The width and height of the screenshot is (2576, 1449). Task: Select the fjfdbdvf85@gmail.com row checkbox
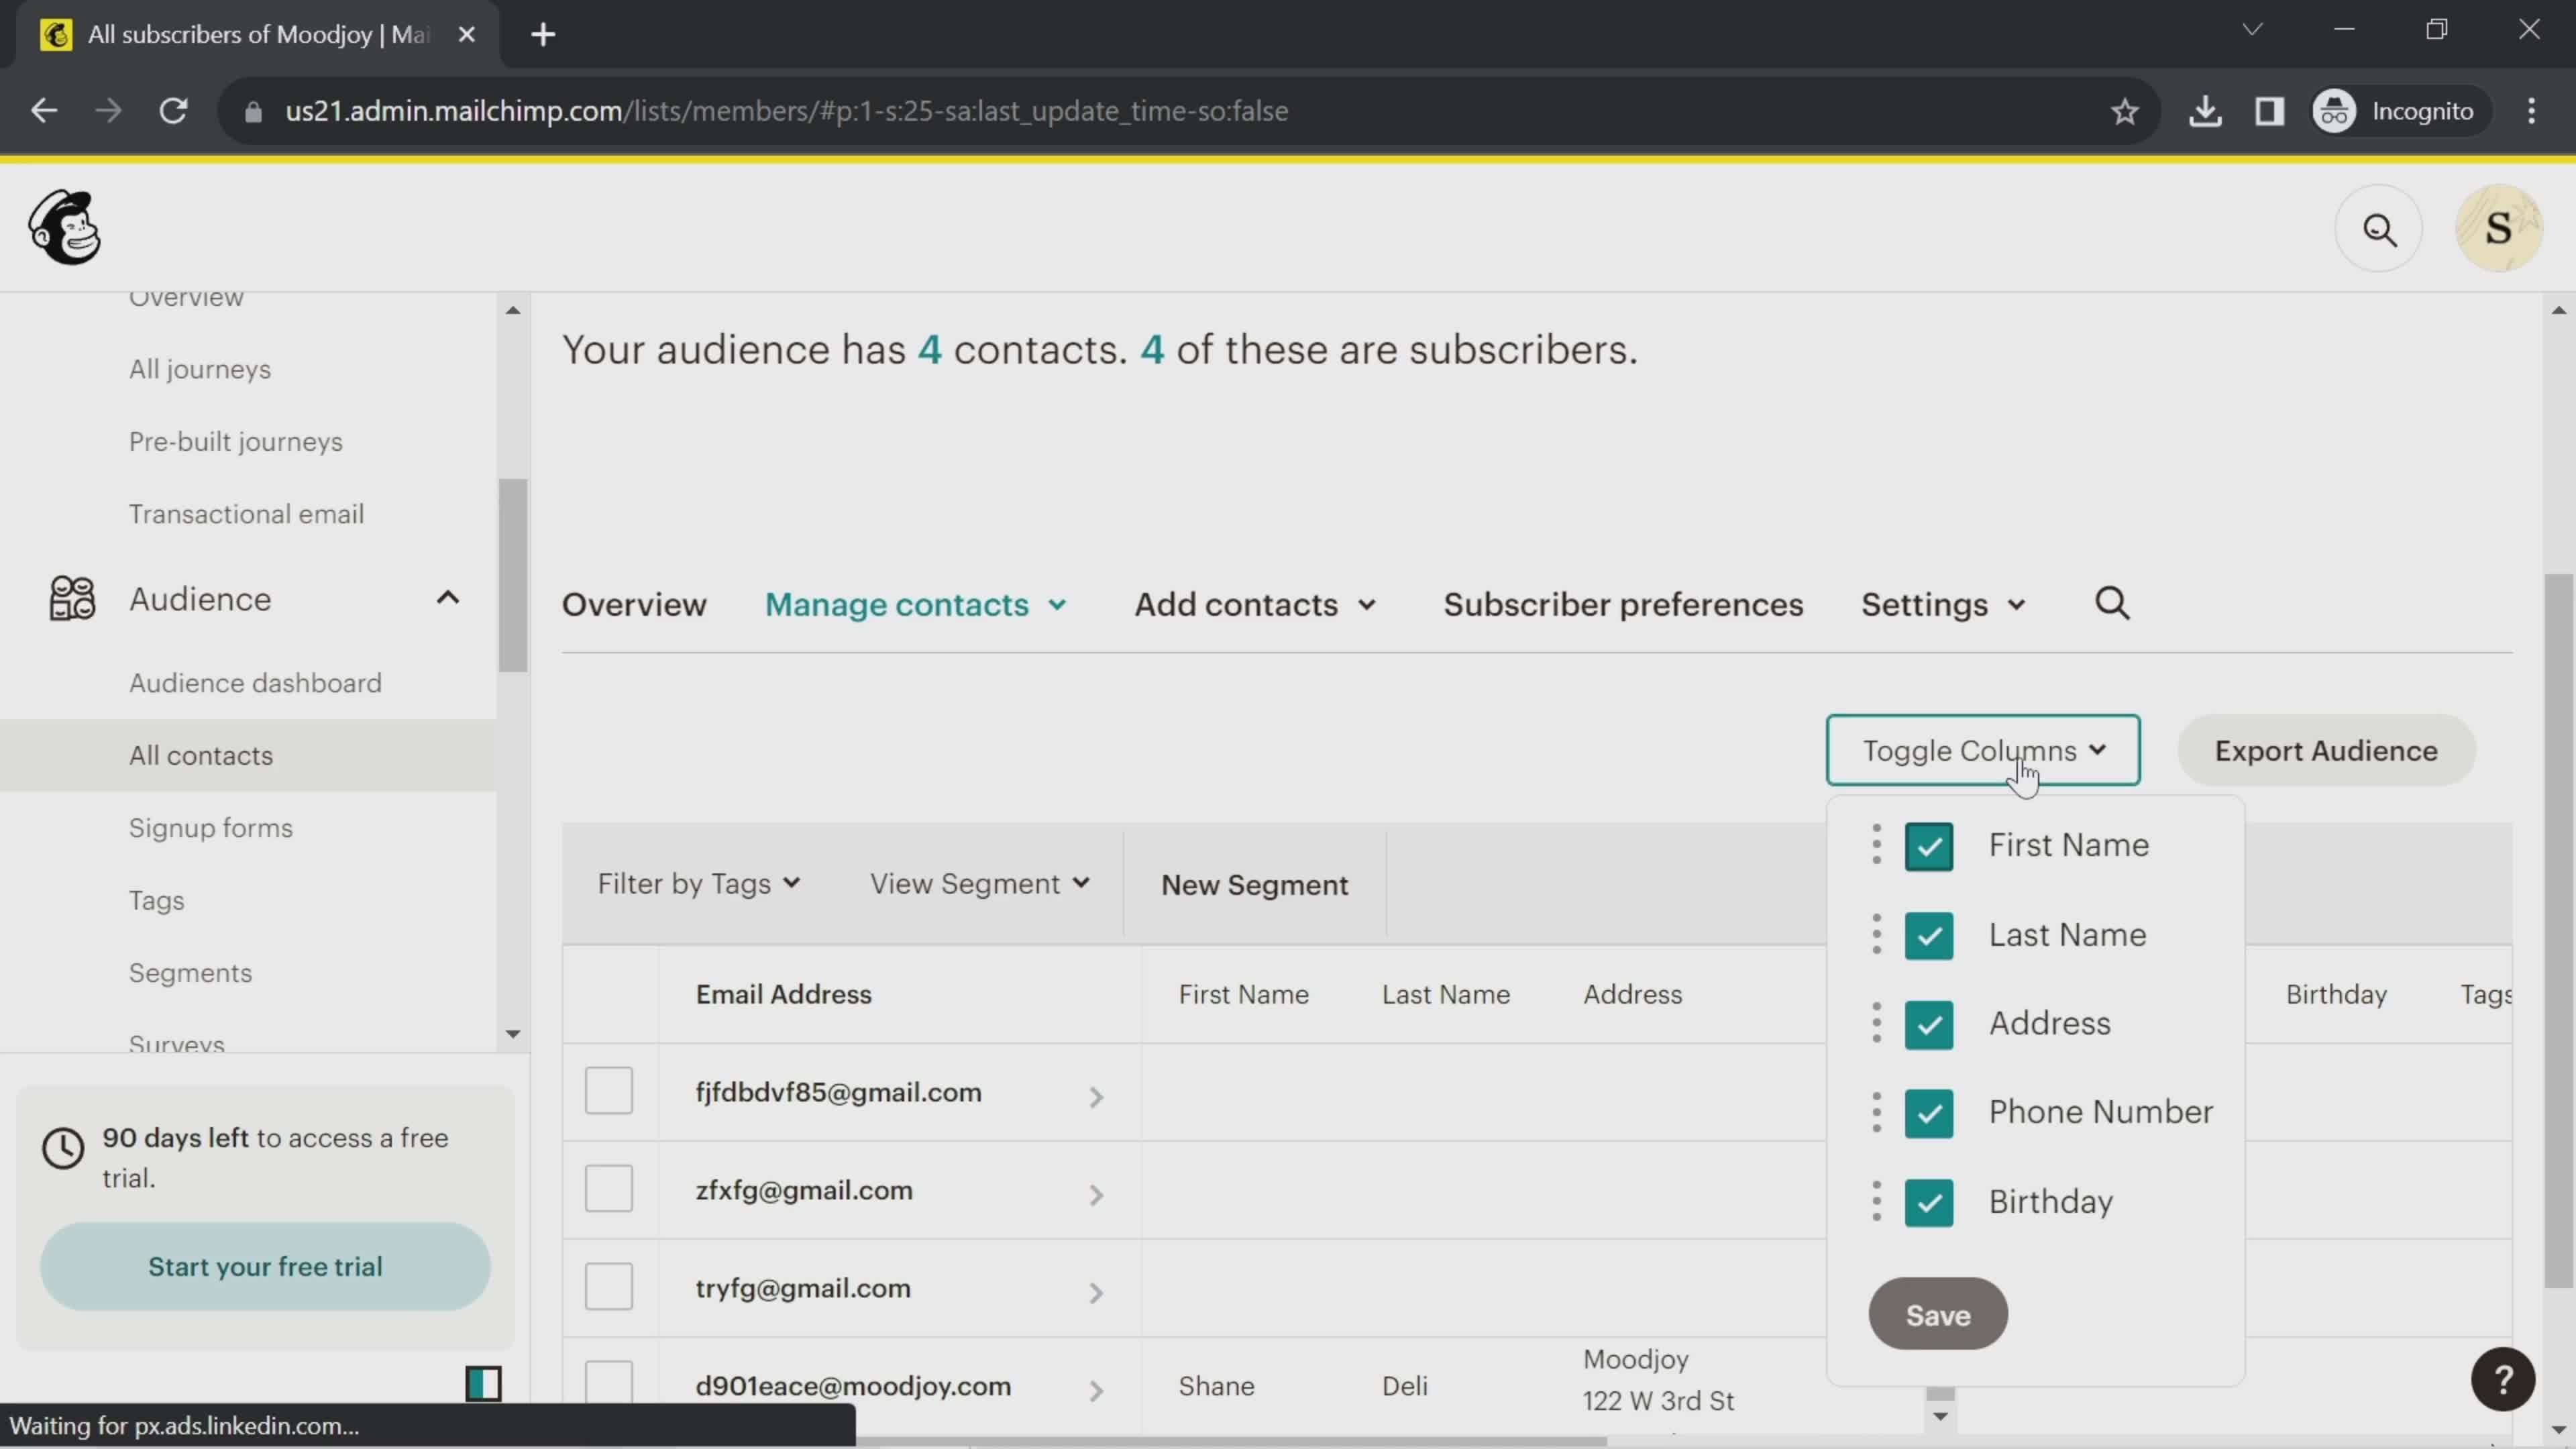pyautogui.click(x=608, y=1090)
